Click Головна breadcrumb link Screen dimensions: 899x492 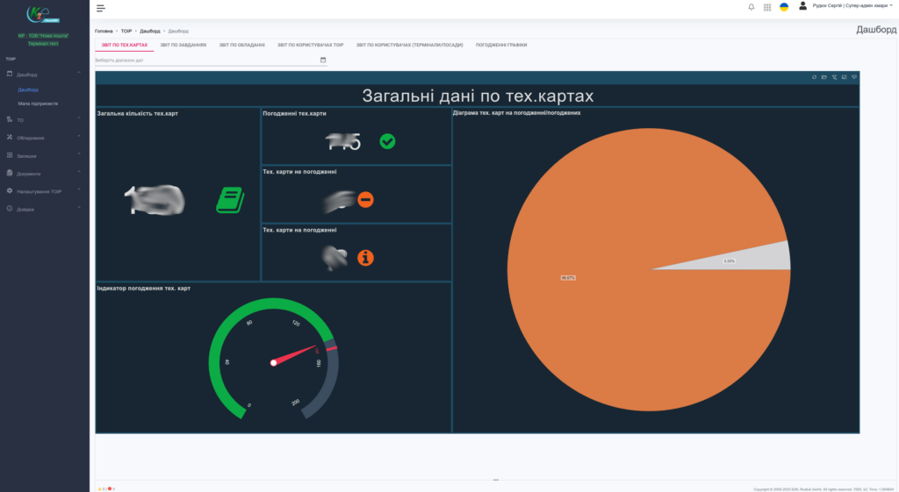(104, 31)
